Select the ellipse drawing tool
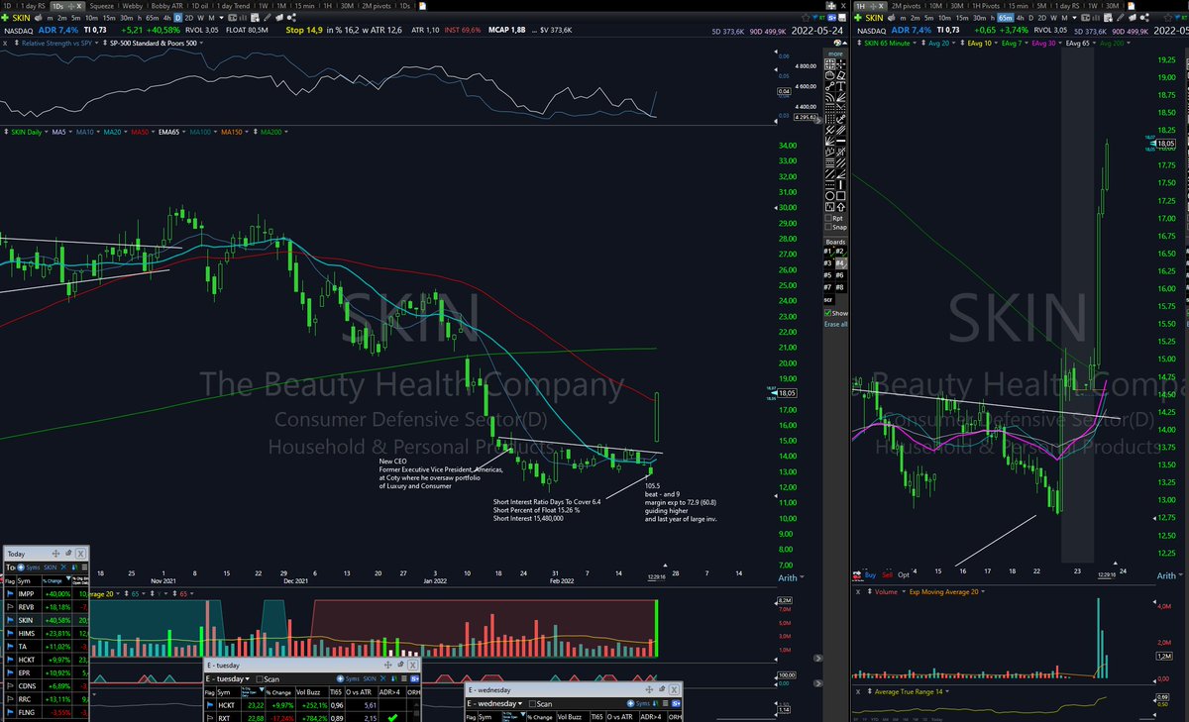 tap(829, 194)
